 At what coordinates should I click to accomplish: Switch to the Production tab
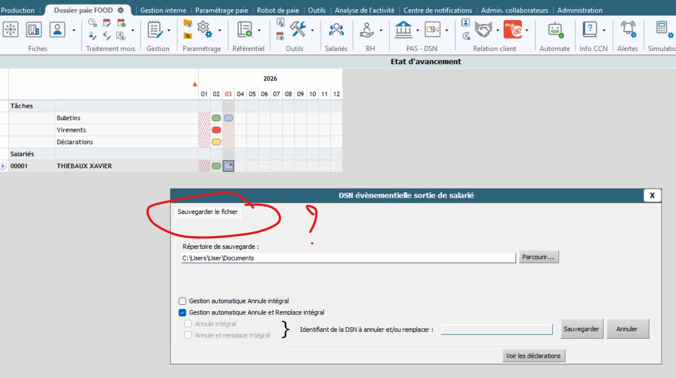tap(17, 10)
